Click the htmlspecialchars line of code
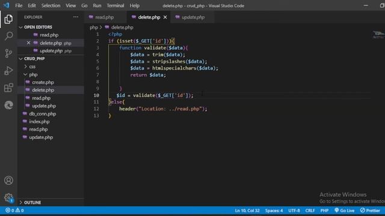The height and width of the screenshot is (216, 385). point(174,68)
